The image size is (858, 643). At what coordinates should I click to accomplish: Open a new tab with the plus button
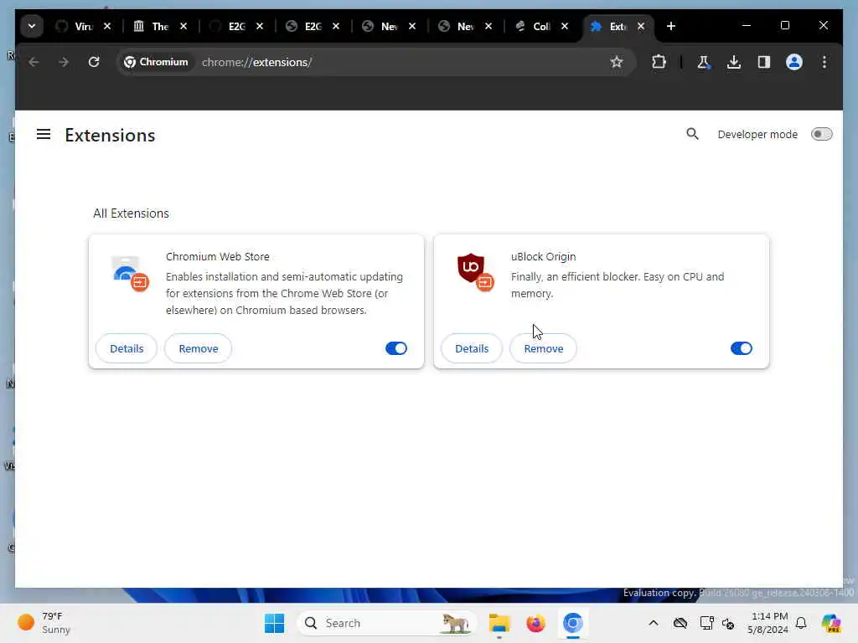pyautogui.click(x=671, y=26)
